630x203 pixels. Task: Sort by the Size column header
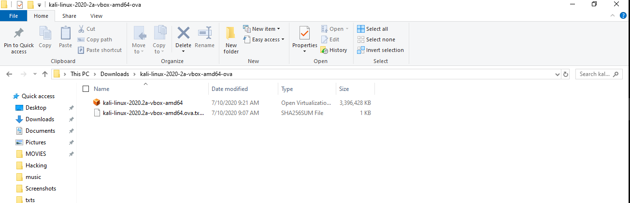(x=344, y=89)
